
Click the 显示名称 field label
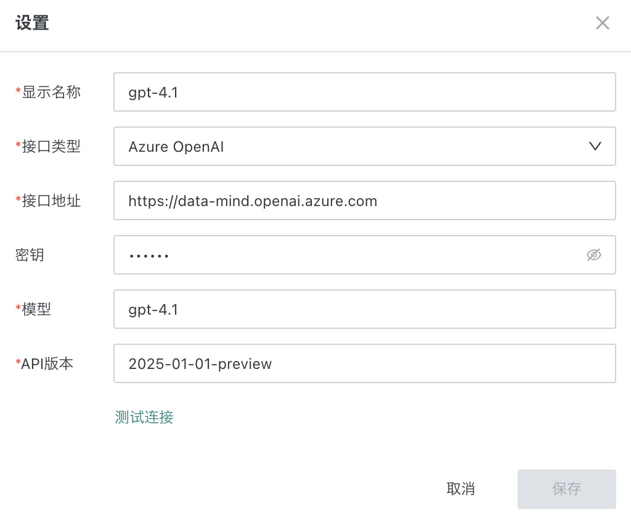pyautogui.click(x=51, y=92)
